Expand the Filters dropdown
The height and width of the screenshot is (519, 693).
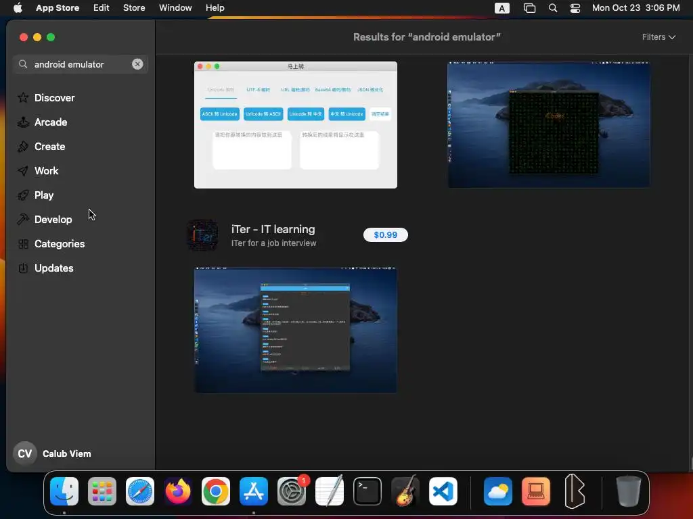[x=658, y=37]
